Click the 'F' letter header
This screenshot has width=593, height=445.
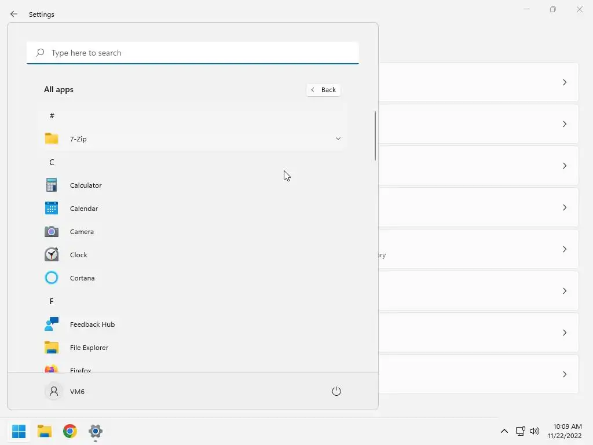52,301
